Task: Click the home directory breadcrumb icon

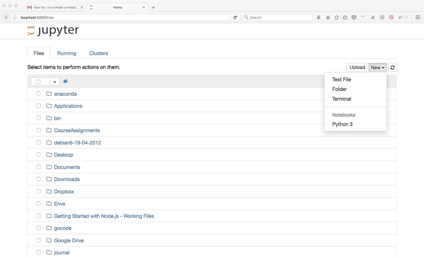Action: (65, 81)
